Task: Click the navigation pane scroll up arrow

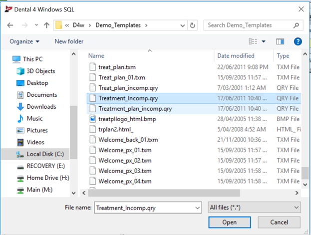Action: [73, 54]
